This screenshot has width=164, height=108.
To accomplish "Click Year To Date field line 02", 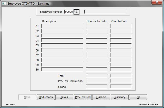I will [x=121, y=31].
